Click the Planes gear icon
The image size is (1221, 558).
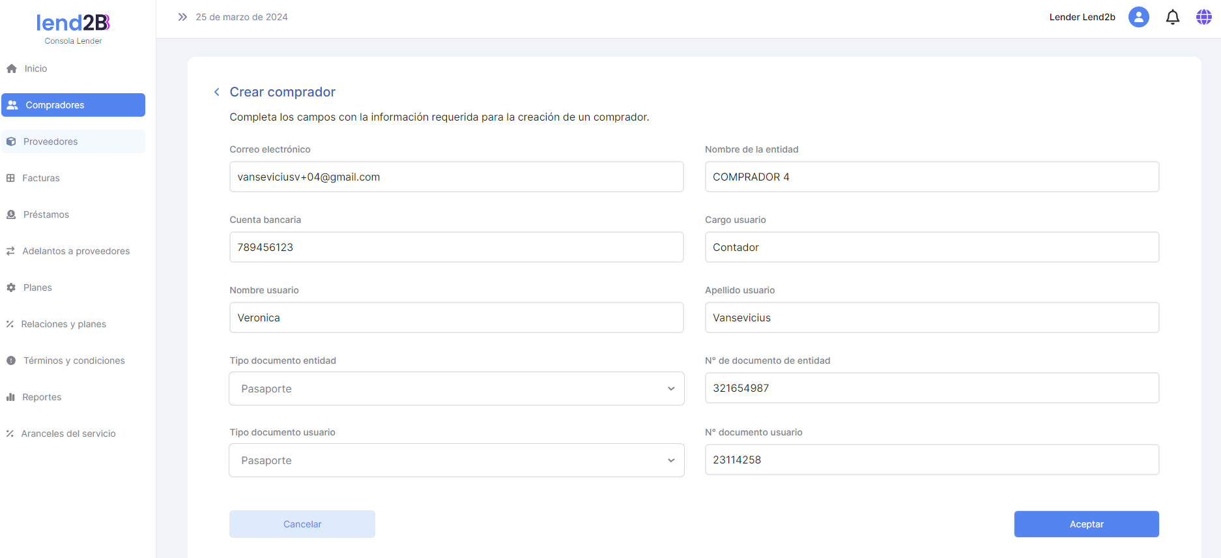[x=11, y=287]
